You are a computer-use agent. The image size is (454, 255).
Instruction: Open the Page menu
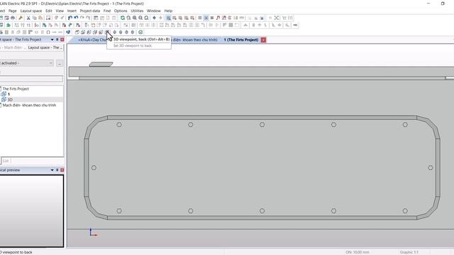[13, 11]
